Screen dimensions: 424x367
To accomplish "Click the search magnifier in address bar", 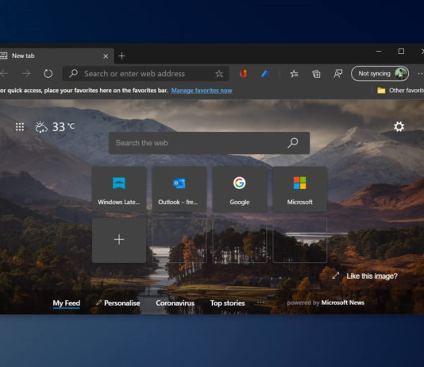I will tap(73, 73).
